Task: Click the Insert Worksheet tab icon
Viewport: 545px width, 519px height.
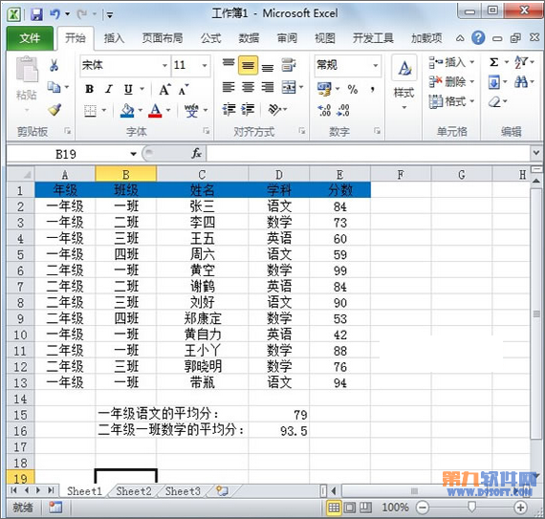Action: pyautogui.click(x=222, y=491)
